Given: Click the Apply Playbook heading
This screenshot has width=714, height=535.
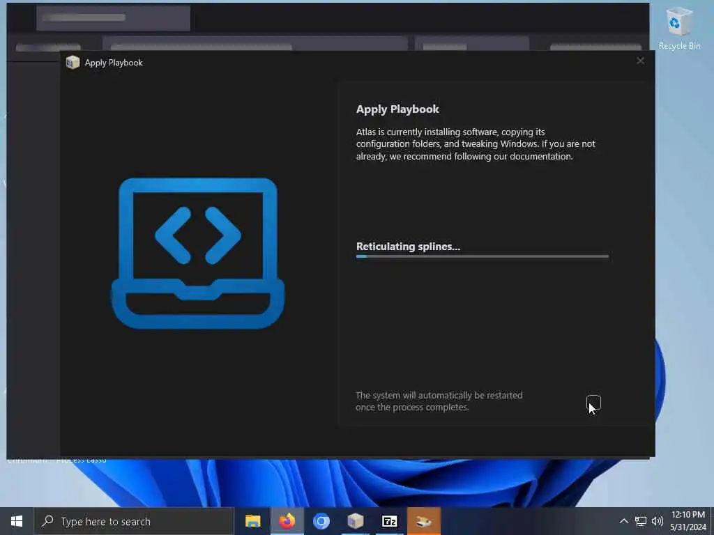Looking at the screenshot, I should (397, 109).
